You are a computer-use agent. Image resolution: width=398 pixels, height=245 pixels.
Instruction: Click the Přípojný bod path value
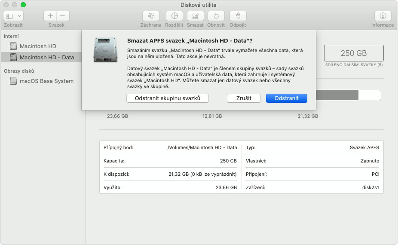point(202,147)
